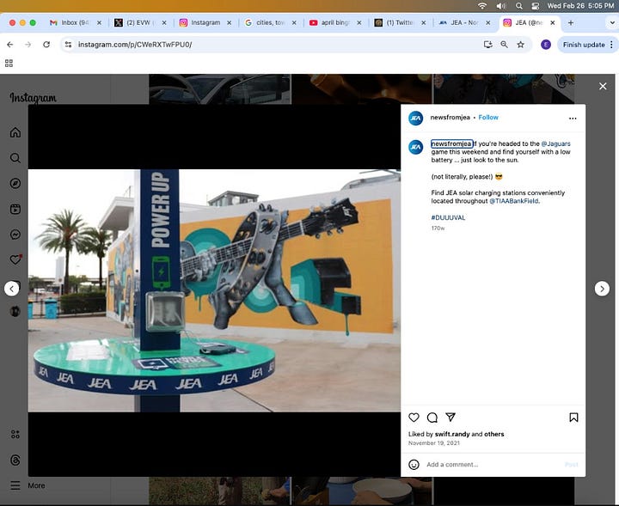View others who liked the post
Image resolution: width=619 pixels, height=506 pixels.
coord(493,434)
